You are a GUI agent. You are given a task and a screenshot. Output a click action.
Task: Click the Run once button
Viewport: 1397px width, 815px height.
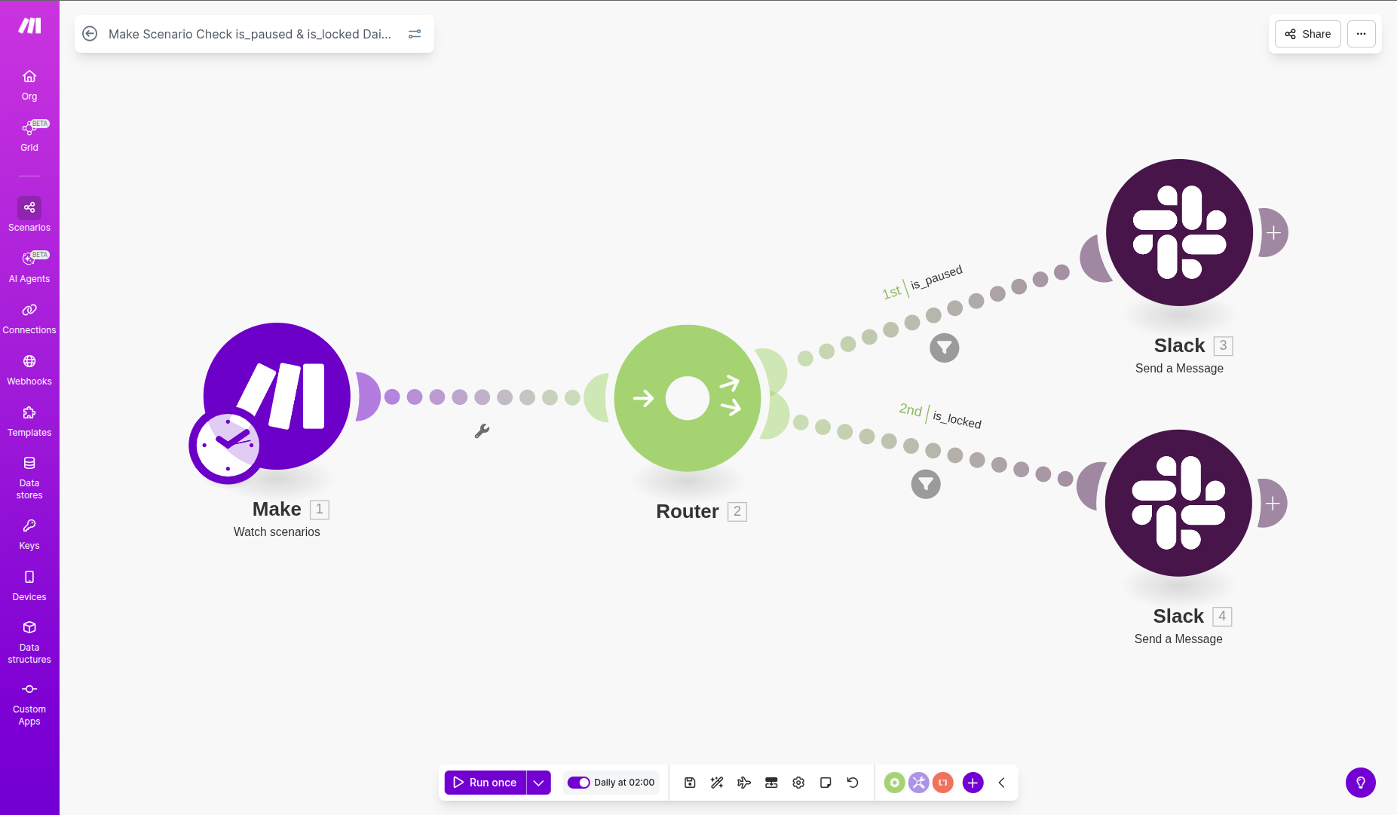point(485,783)
